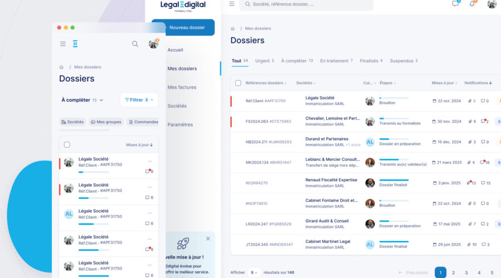This screenshot has width=501, height=278.
Task: Open the Filtrer dropdown
Action: tap(139, 100)
